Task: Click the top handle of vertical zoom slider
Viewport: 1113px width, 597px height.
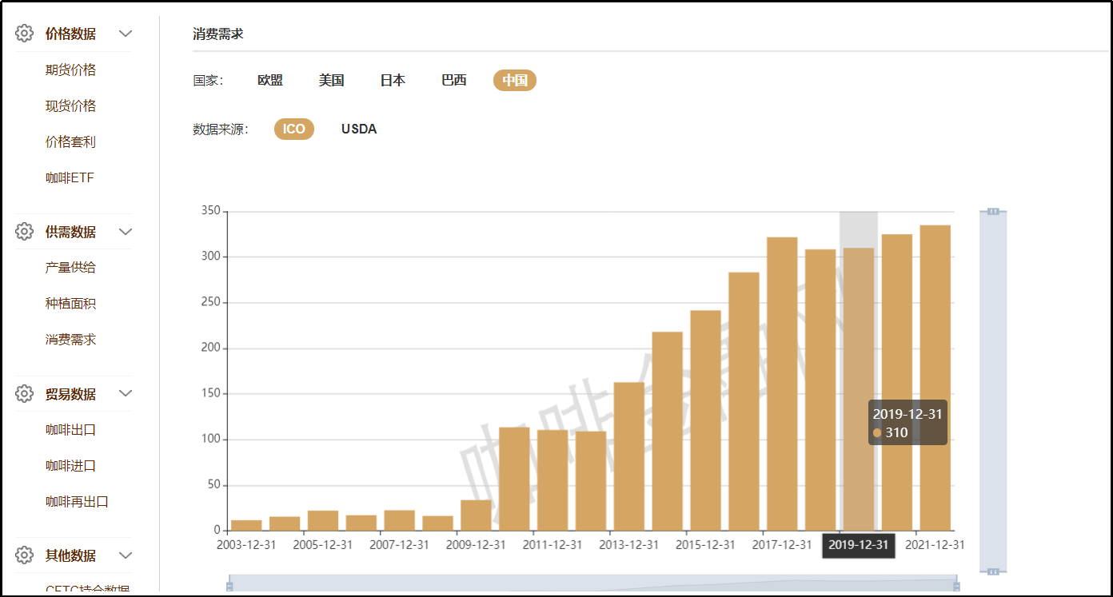Action: (x=993, y=211)
